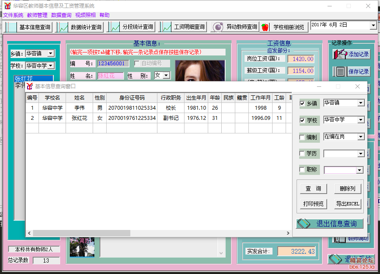Expand the 性别 dropdown in 基本信息
Image resolution: width=380 pixels, height=274 pixels.
coord(166,75)
